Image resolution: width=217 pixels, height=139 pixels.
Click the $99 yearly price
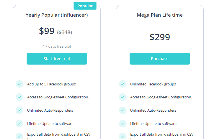coord(47,31)
